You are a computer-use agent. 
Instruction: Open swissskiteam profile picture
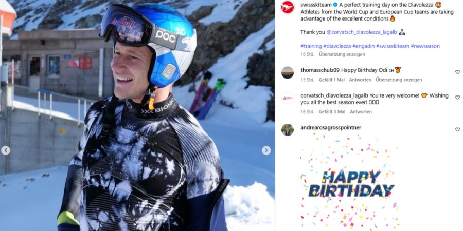coord(287,7)
